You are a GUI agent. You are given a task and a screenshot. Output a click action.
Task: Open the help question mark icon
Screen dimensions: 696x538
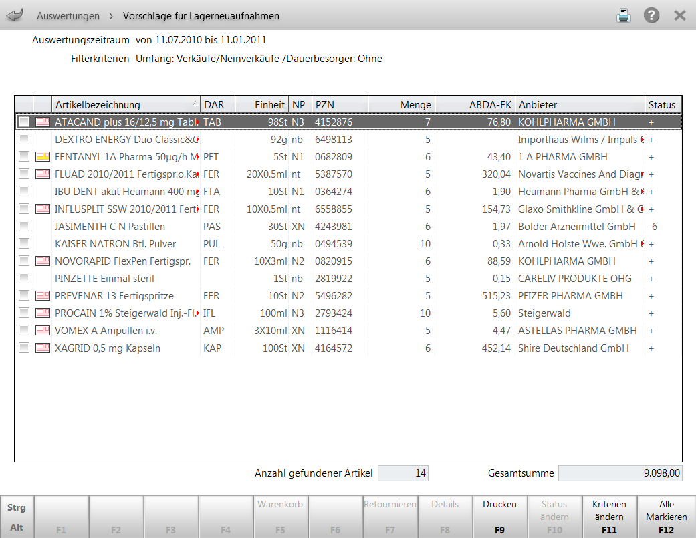[651, 15]
